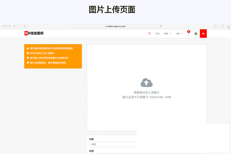This screenshot has width=231, height=154.
Task: Go back with browser back arrow
Action: 14,26
